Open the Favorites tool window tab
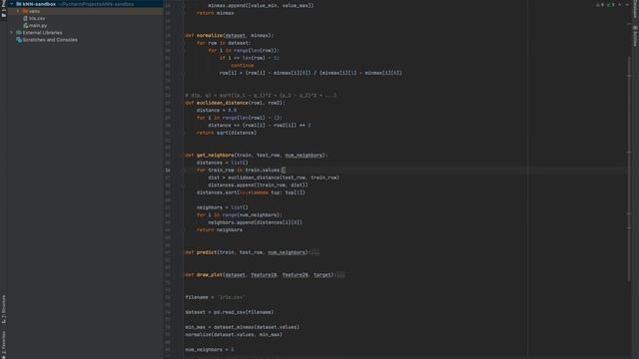Viewport: 639px width, 359px height. pos(4,345)
